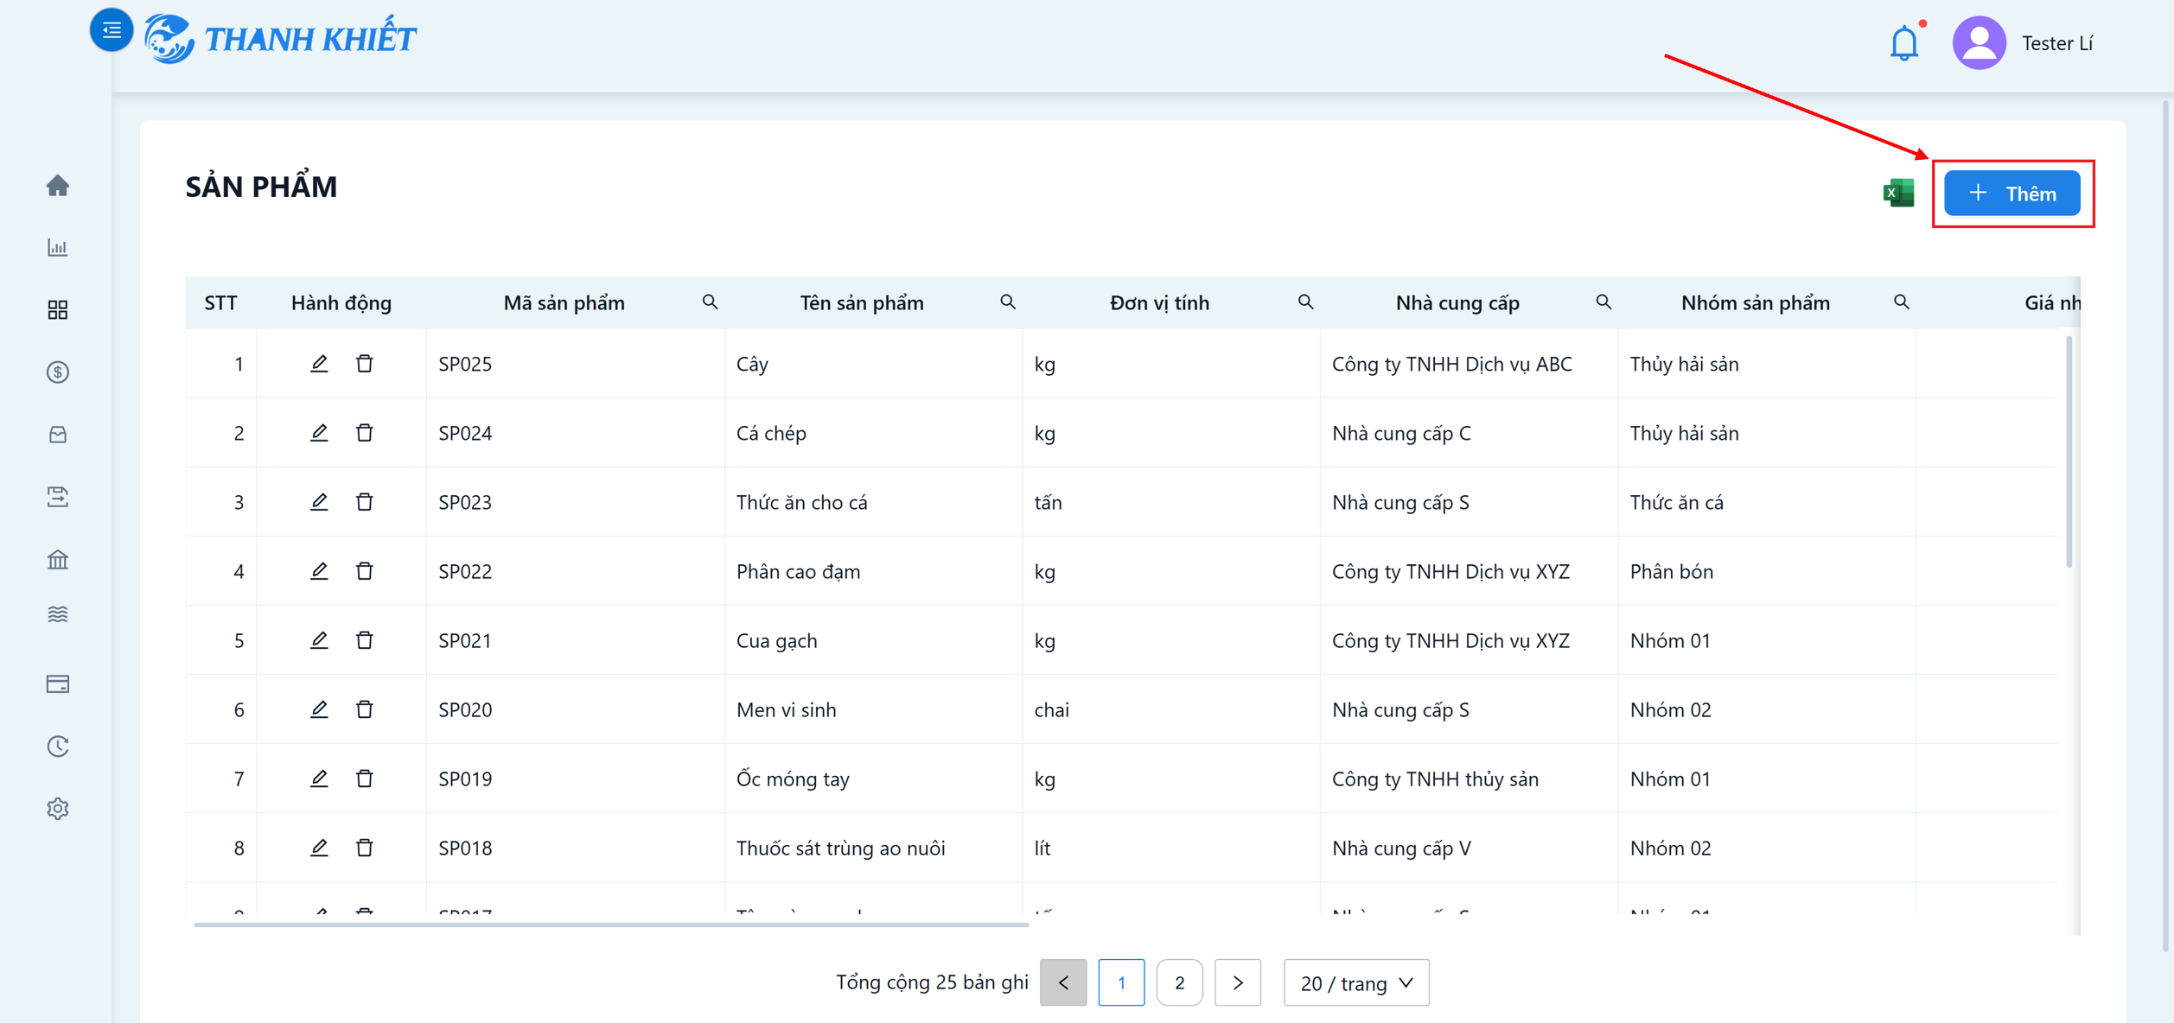Export product list to Excel
2174x1023 pixels.
1898,193
